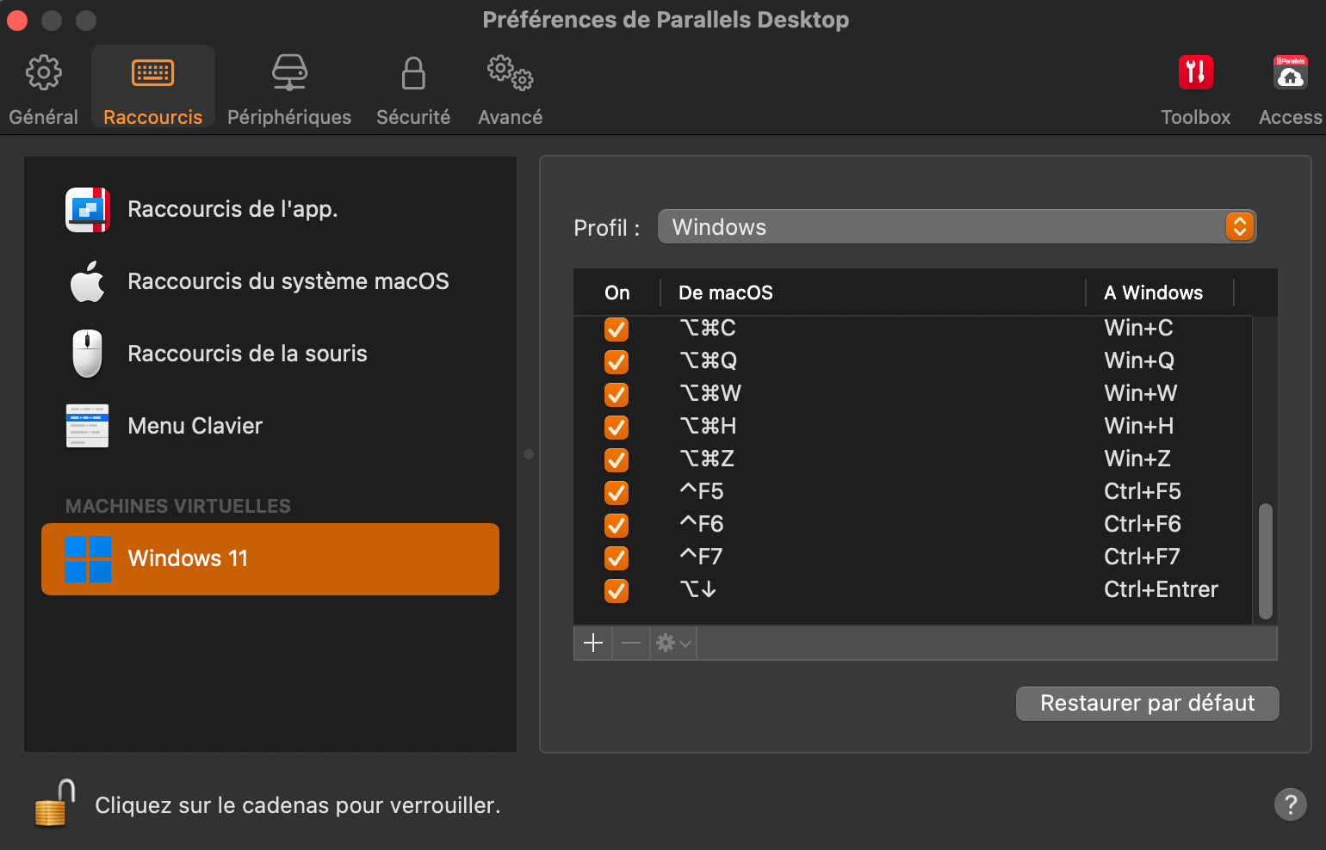
Task: Toggle the ⌥⌘Z to Win+Z checkbox
Action: 617,459
